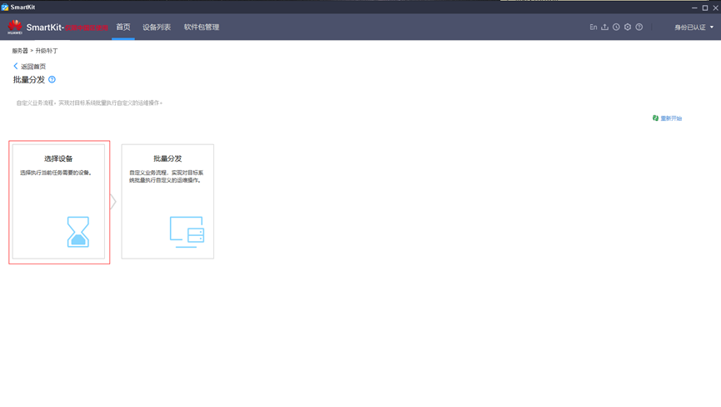
Task: Click the SmartKit product name in header
Action: 45,28
